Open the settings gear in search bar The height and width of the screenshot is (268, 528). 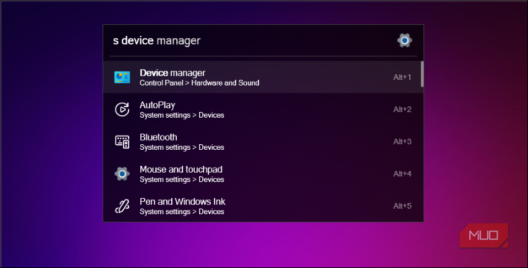click(404, 40)
